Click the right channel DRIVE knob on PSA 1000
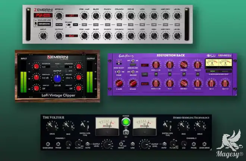 131,36
